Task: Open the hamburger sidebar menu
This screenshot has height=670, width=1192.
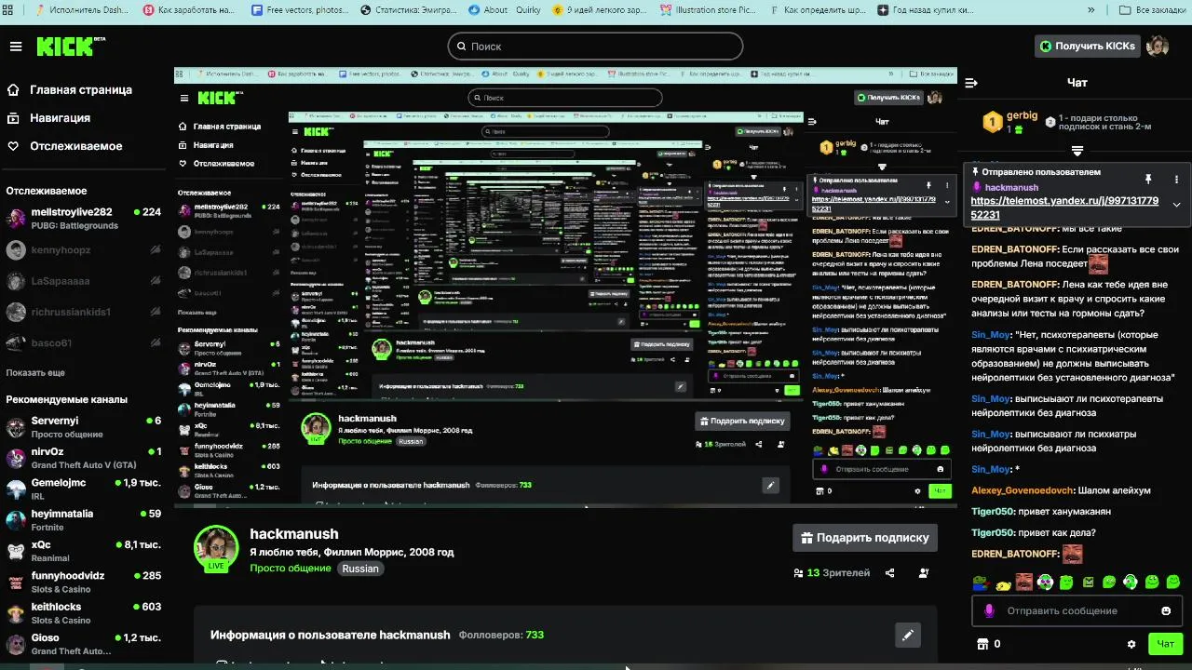Action: tap(16, 47)
